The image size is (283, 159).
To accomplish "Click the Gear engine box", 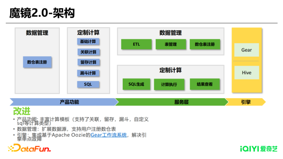I will coord(247,50).
